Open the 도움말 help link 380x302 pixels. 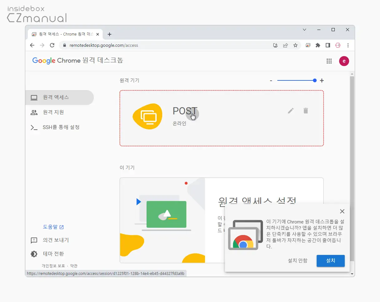point(53,227)
